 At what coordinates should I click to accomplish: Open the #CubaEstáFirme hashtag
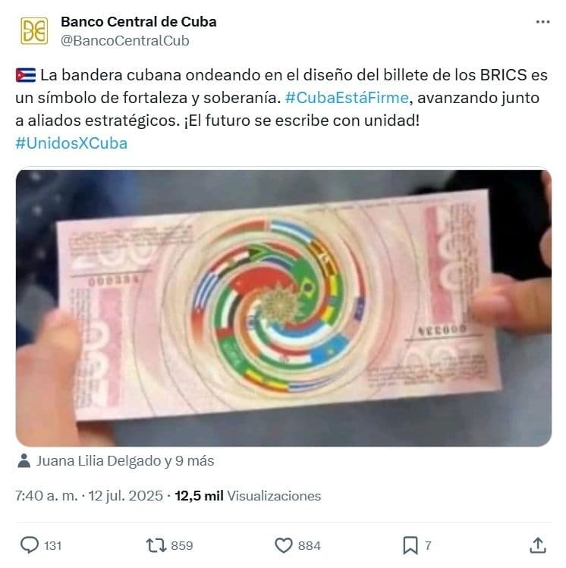347,98
